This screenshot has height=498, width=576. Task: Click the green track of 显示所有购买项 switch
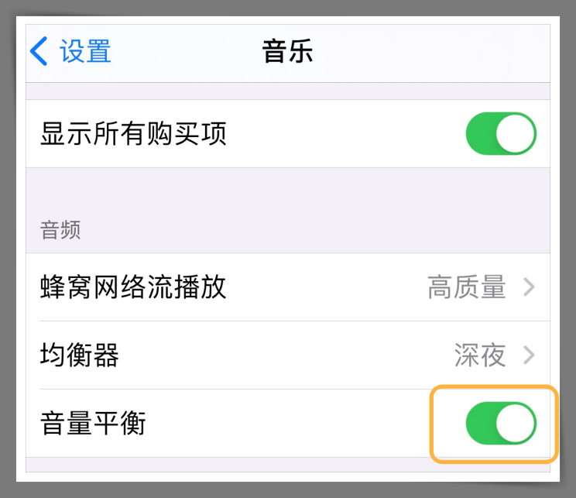(x=481, y=133)
